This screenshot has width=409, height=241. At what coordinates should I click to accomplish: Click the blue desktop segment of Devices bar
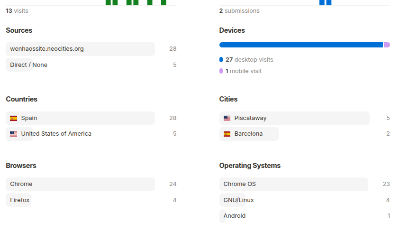click(x=301, y=45)
